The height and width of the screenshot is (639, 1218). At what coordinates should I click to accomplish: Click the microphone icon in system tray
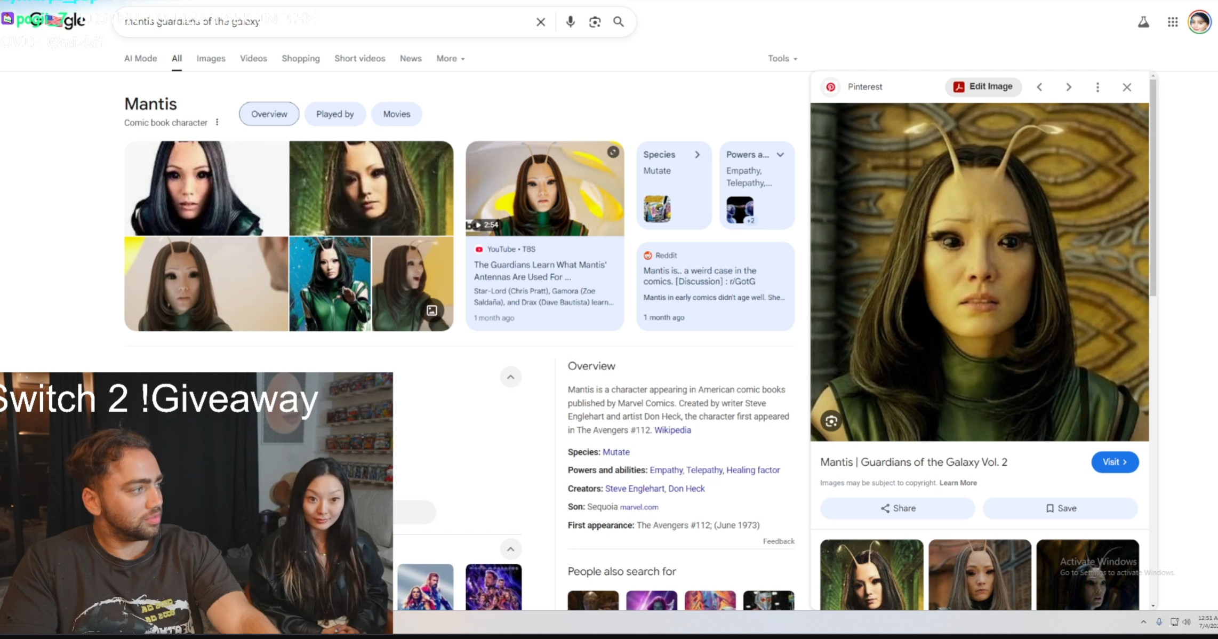[x=1159, y=622]
